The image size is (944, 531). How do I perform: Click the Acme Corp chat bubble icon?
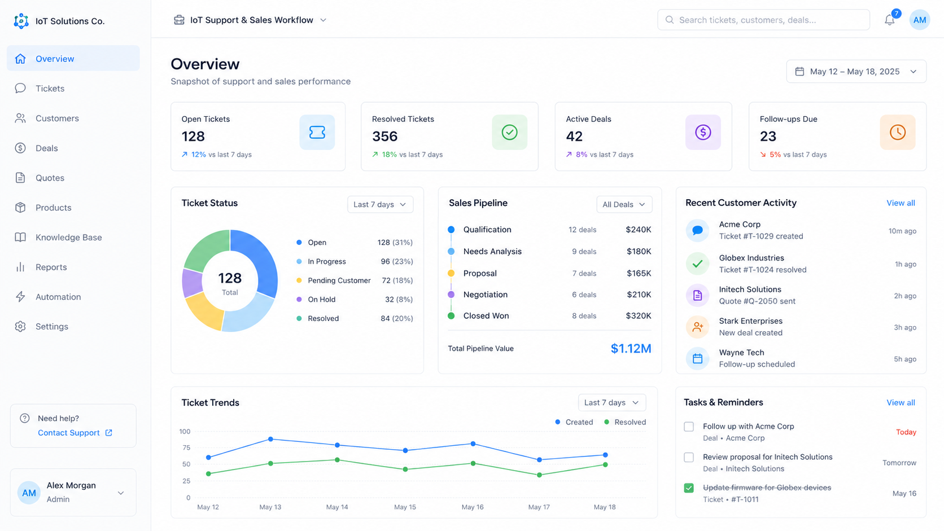click(697, 230)
